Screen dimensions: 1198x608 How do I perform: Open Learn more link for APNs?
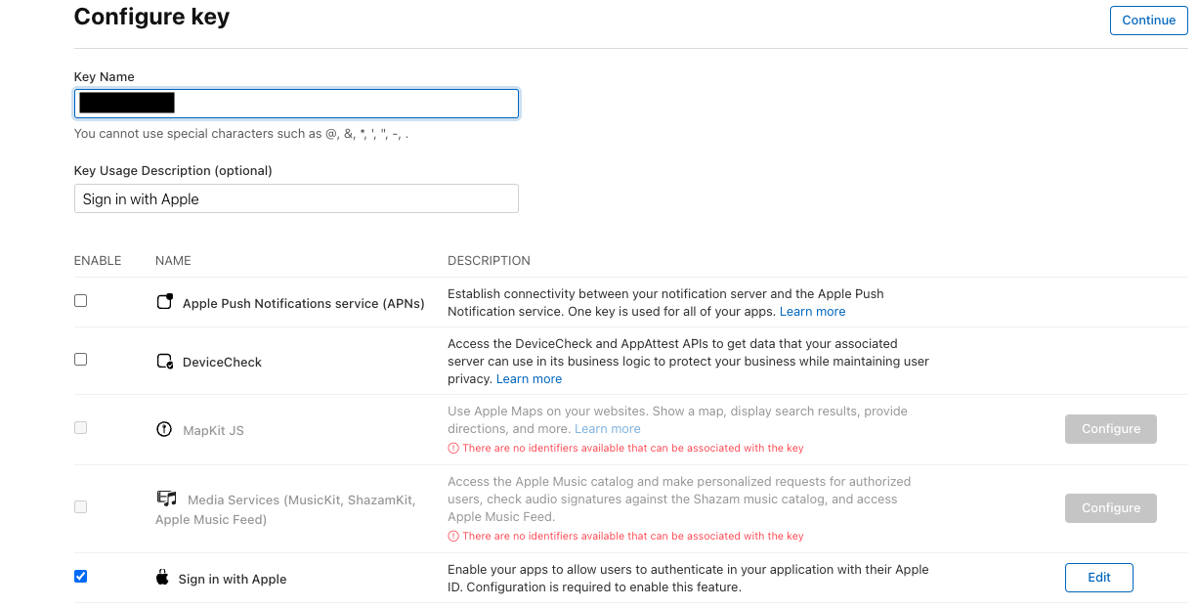pos(812,312)
